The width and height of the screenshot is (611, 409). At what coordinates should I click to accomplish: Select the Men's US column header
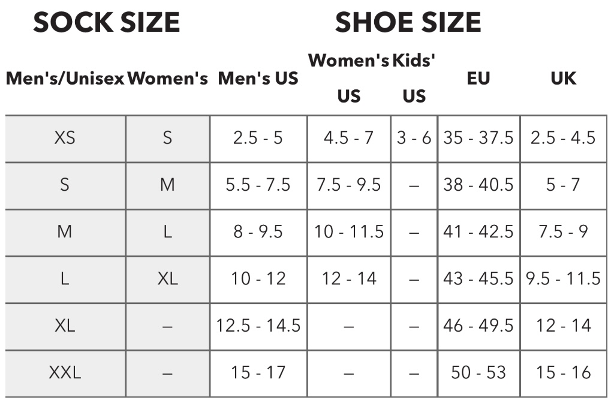coord(258,79)
